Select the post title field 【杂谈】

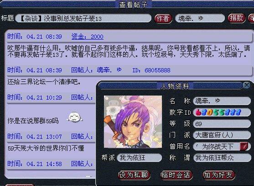83,18
